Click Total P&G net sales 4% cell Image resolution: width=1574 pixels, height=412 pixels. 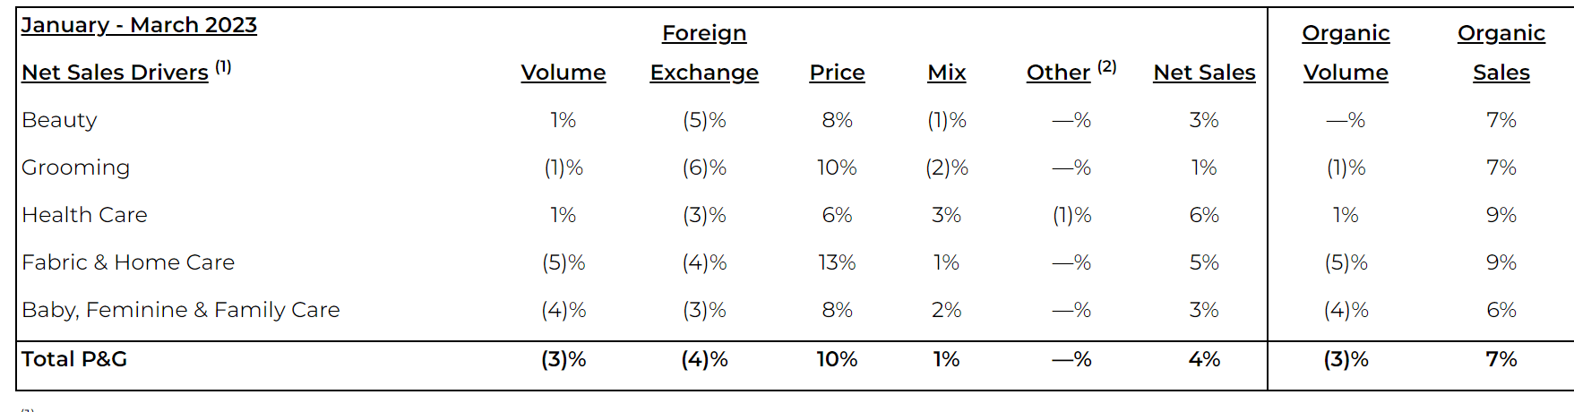pyautogui.click(x=1204, y=359)
